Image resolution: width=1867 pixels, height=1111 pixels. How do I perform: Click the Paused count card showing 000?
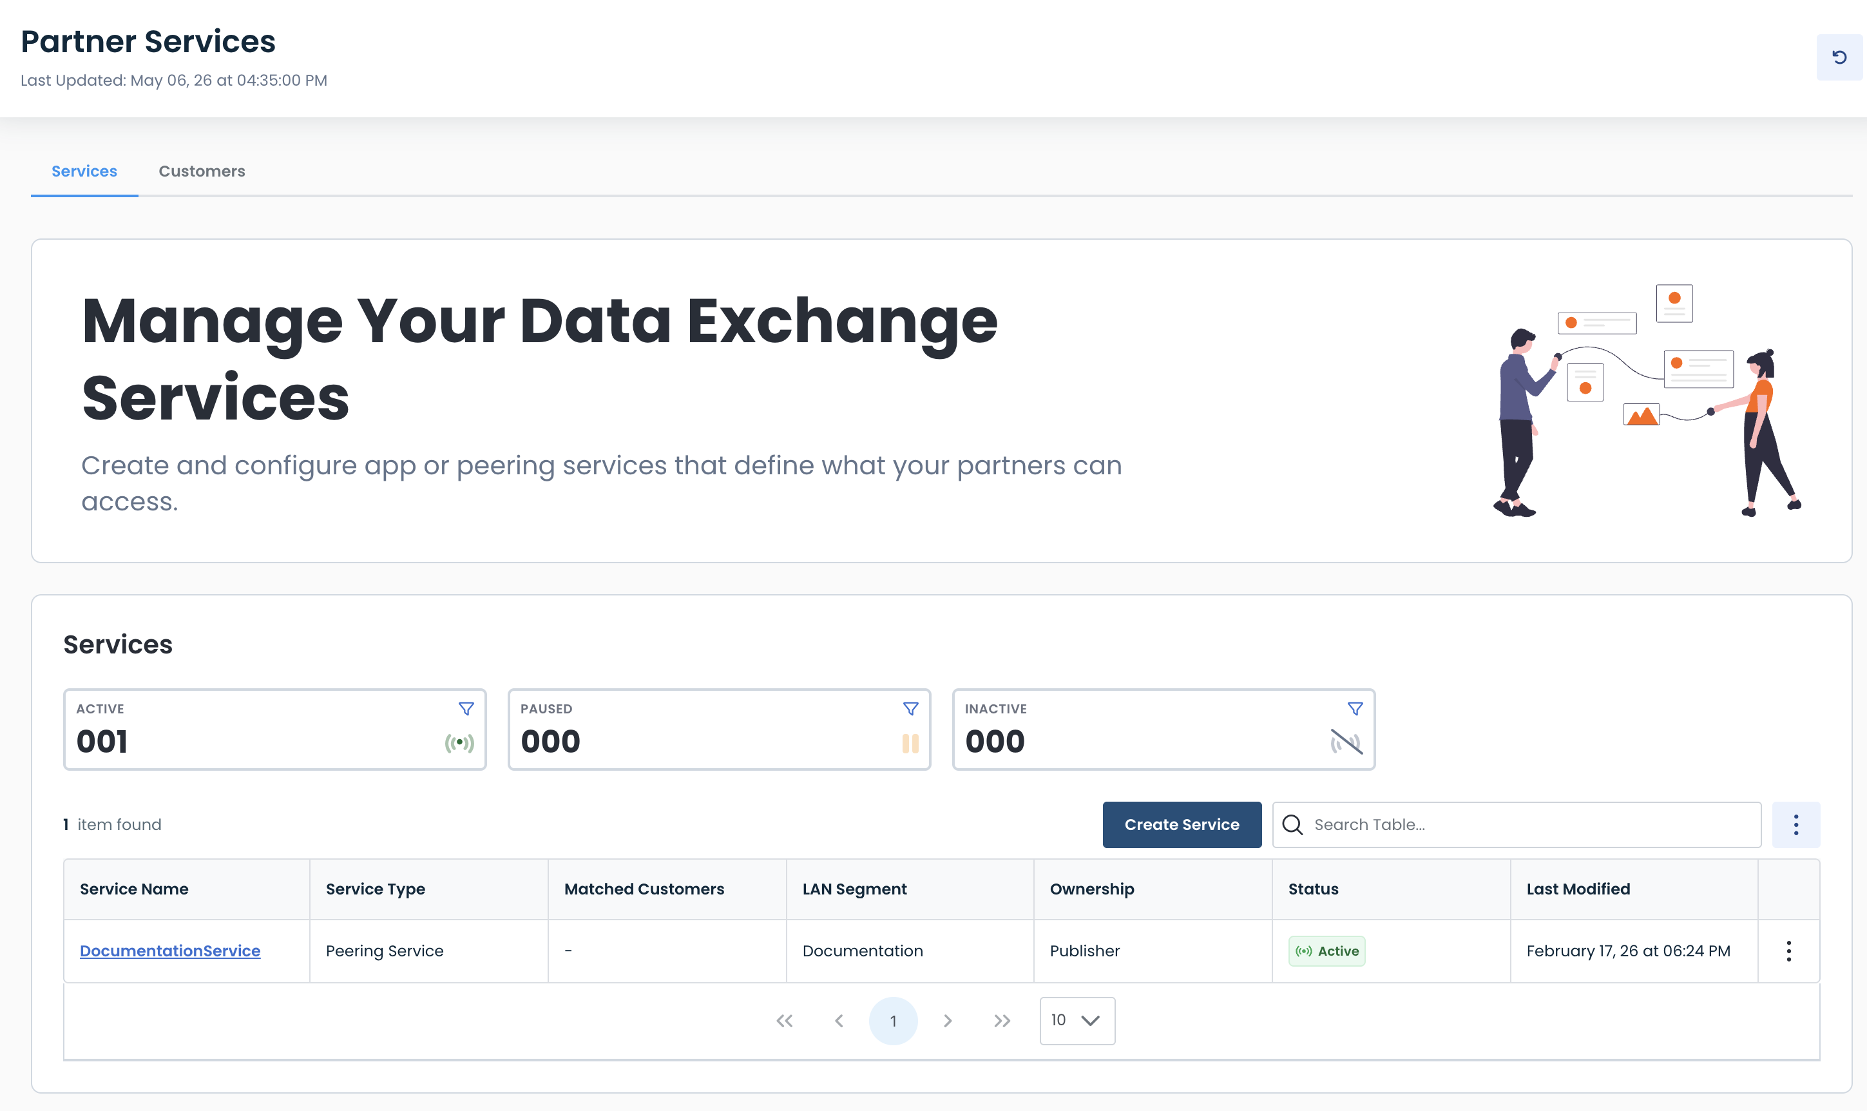pyautogui.click(x=719, y=729)
